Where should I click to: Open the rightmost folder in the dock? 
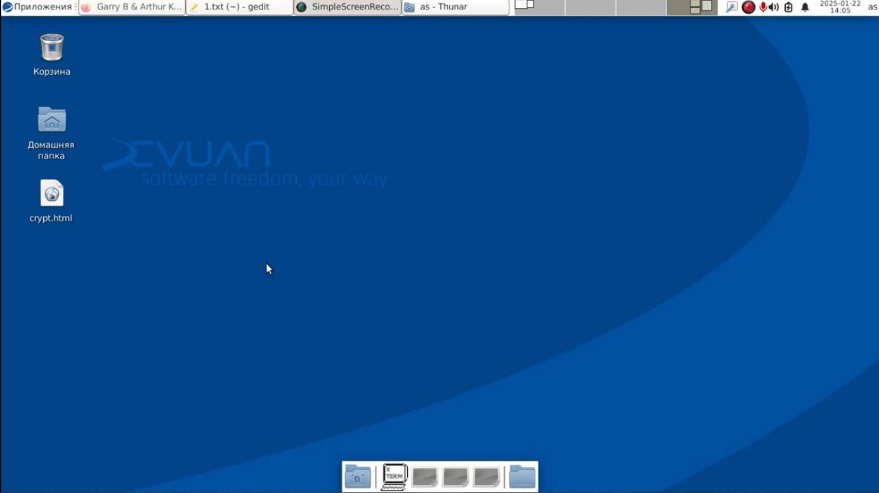(x=522, y=477)
